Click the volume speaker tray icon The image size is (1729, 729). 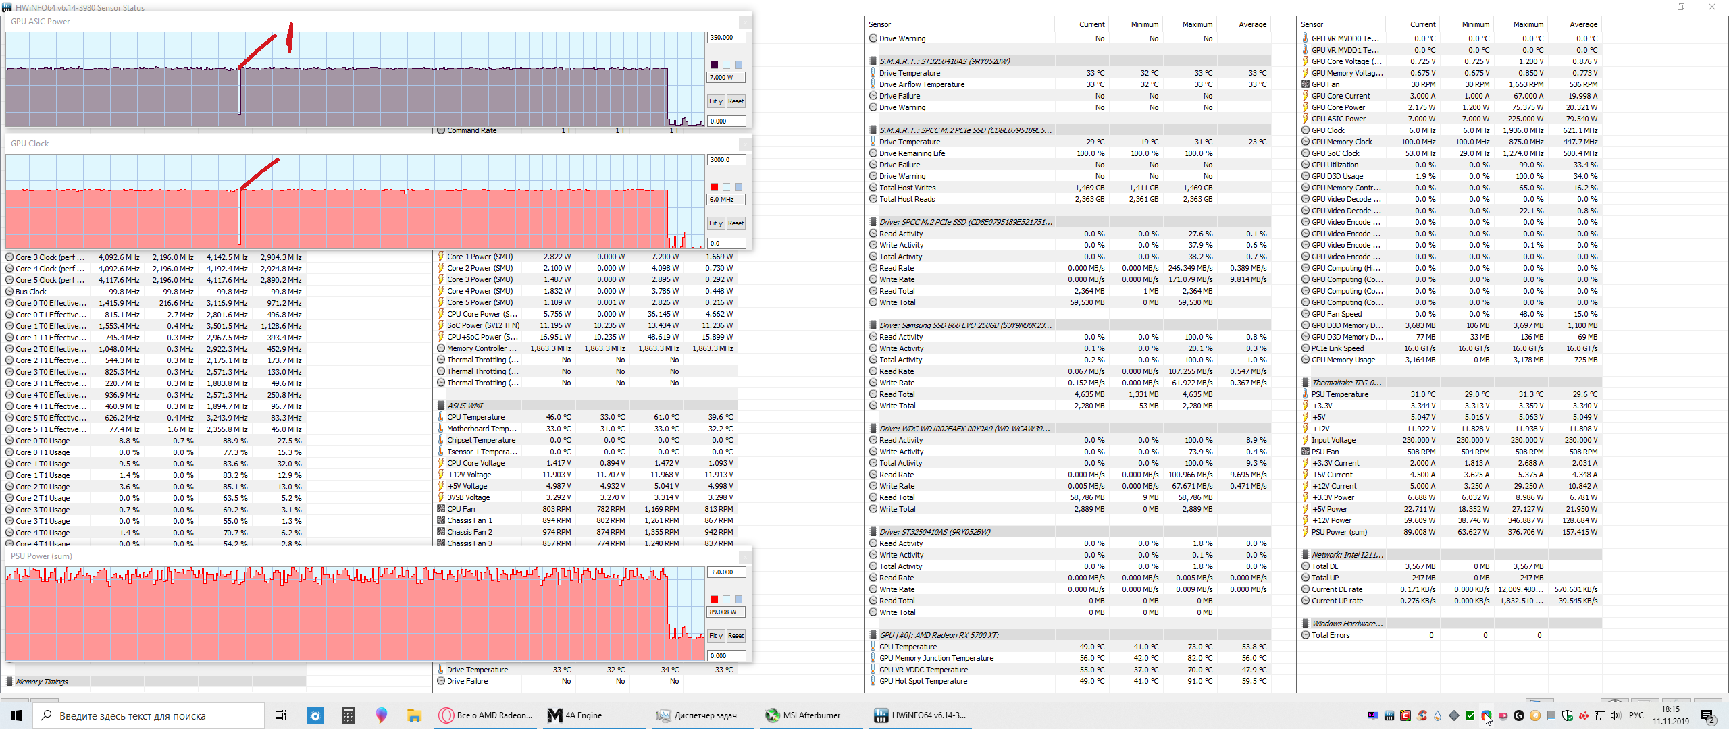[x=1615, y=715]
